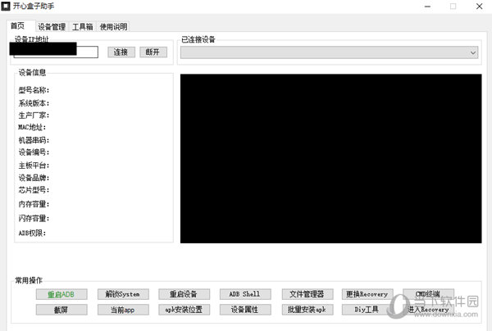The image size is (492, 331).
Task: Switch to the 设备管理 tab
Action: pos(51,27)
